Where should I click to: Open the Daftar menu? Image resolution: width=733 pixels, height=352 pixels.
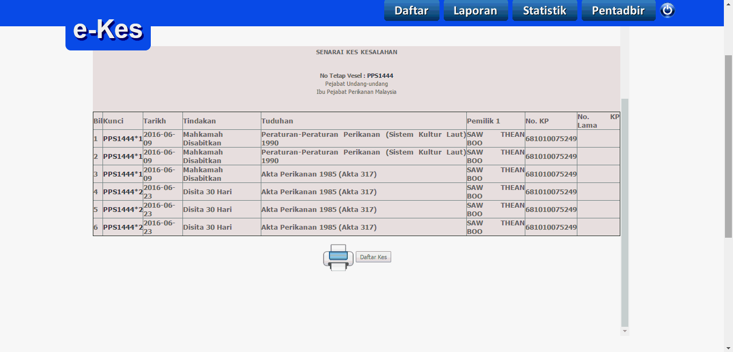(x=412, y=11)
